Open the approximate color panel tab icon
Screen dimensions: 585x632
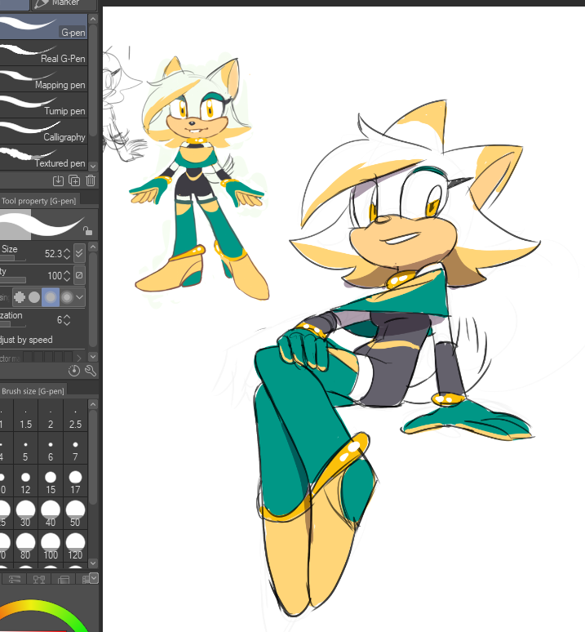point(64,579)
